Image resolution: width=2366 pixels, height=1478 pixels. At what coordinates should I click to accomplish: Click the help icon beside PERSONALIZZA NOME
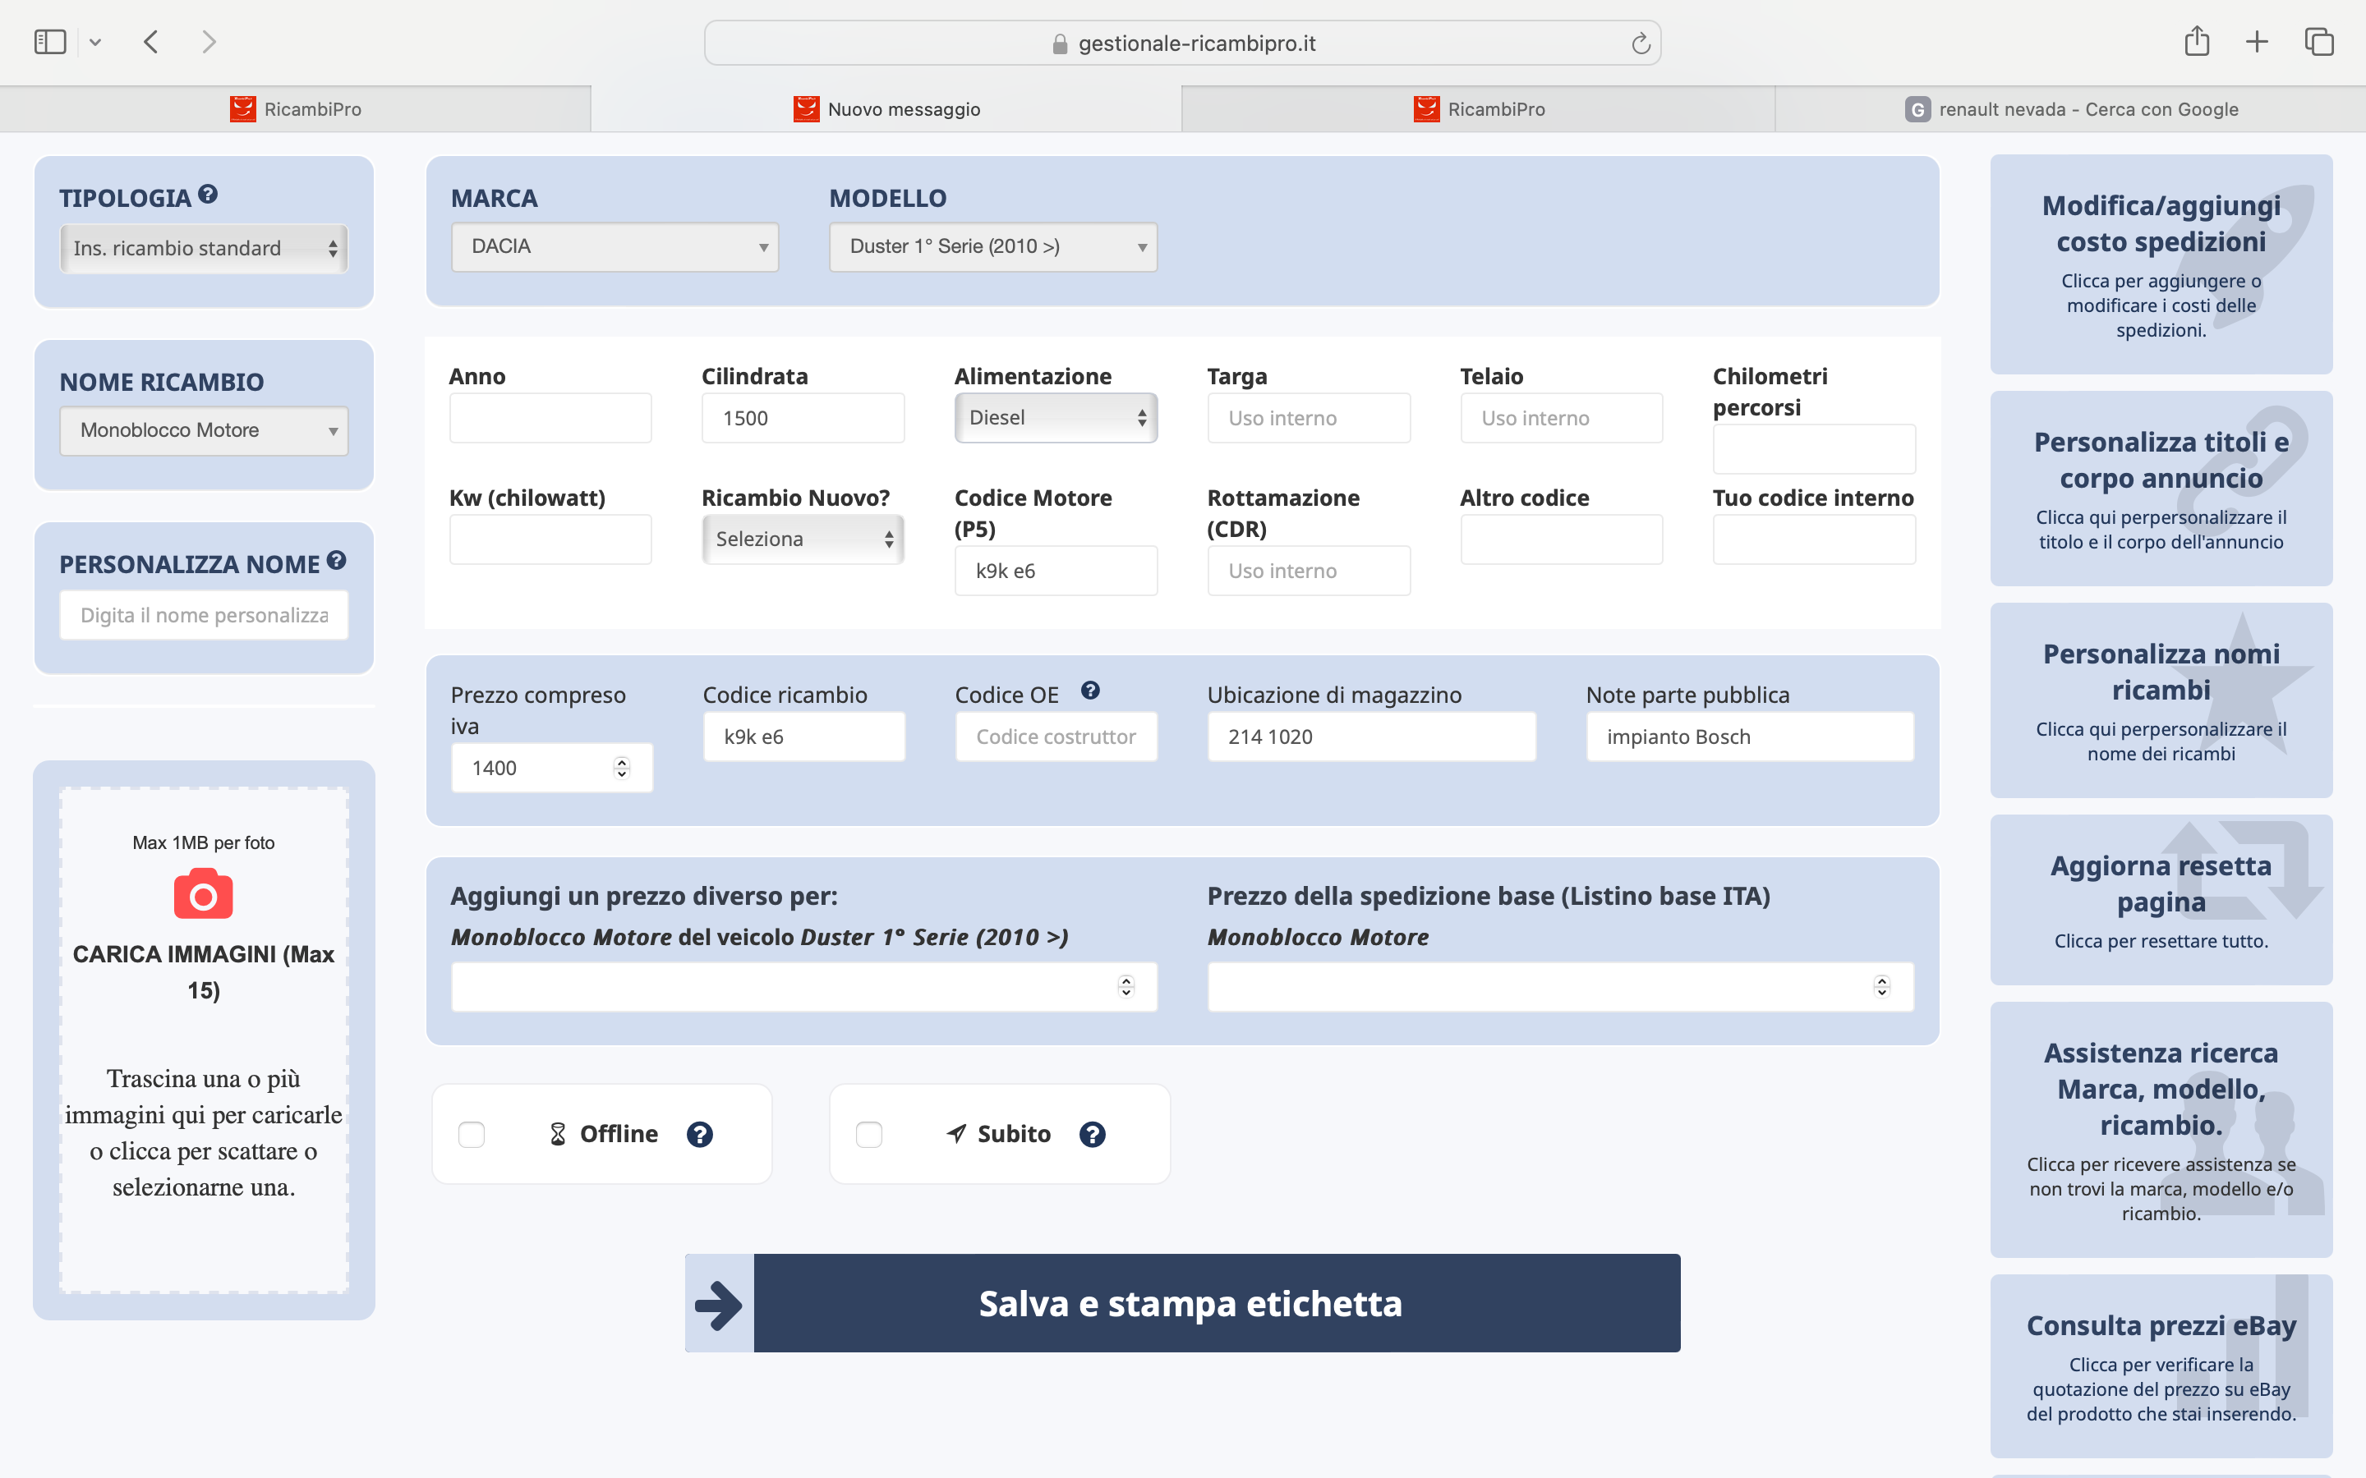[336, 560]
